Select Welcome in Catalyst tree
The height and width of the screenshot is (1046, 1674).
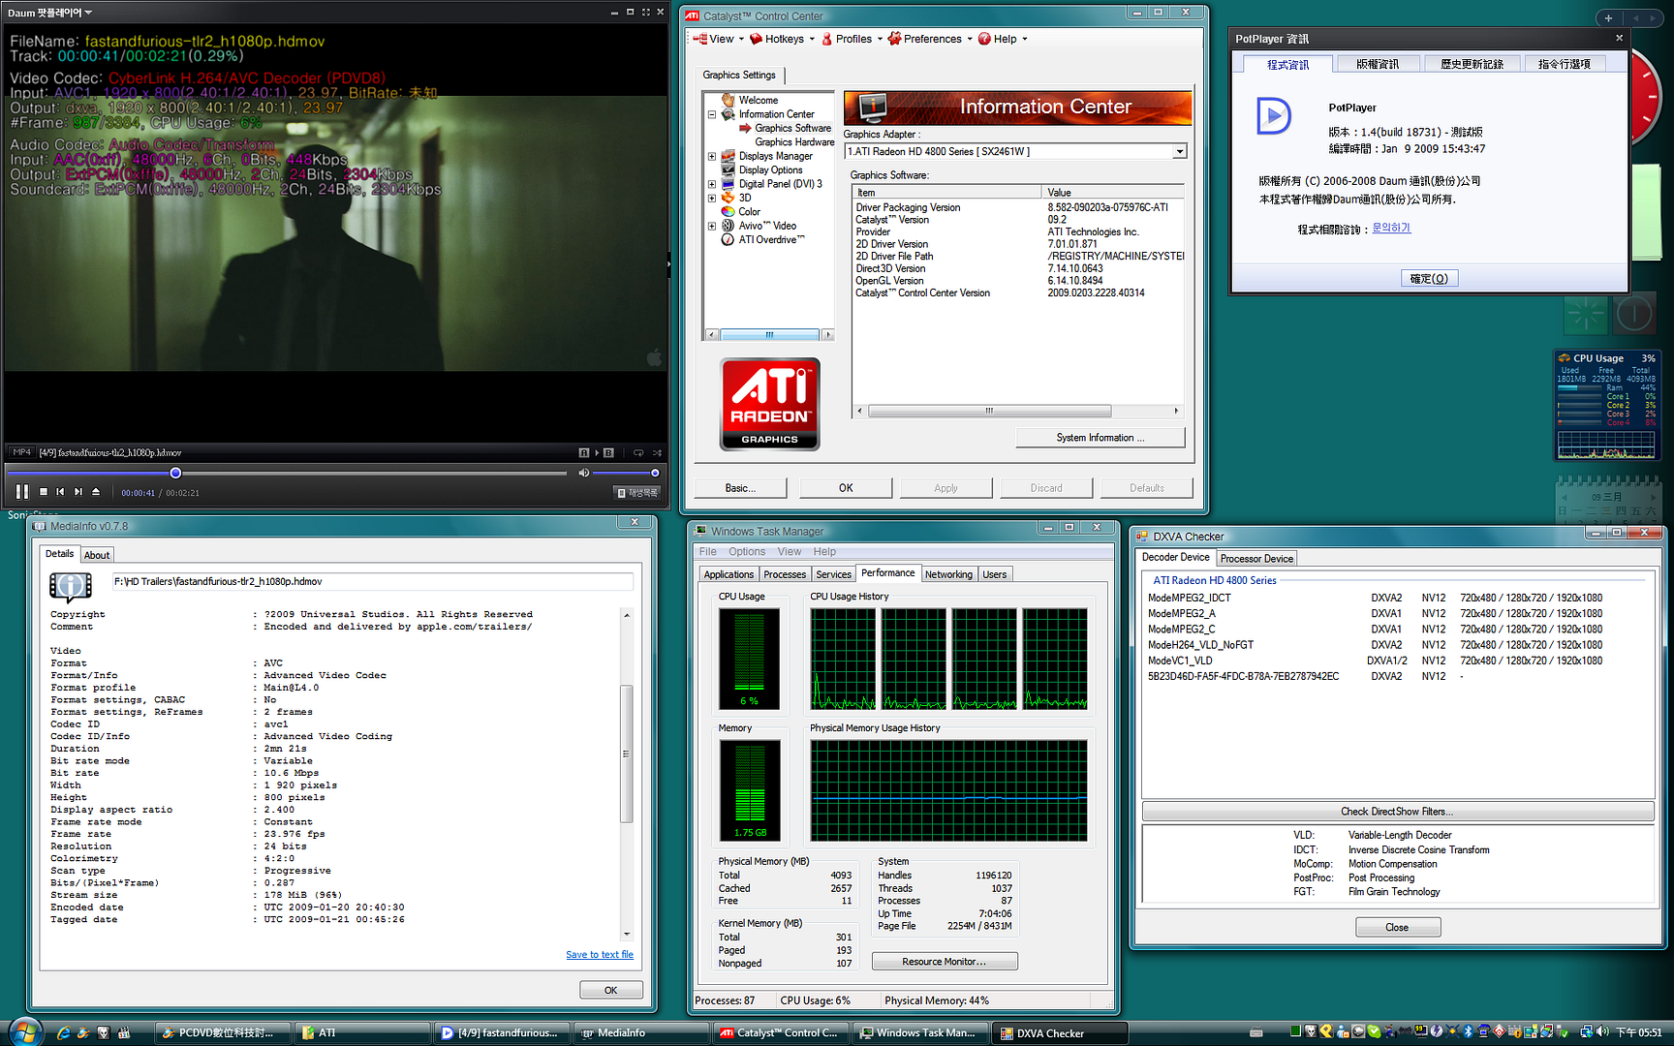(x=758, y=100)
